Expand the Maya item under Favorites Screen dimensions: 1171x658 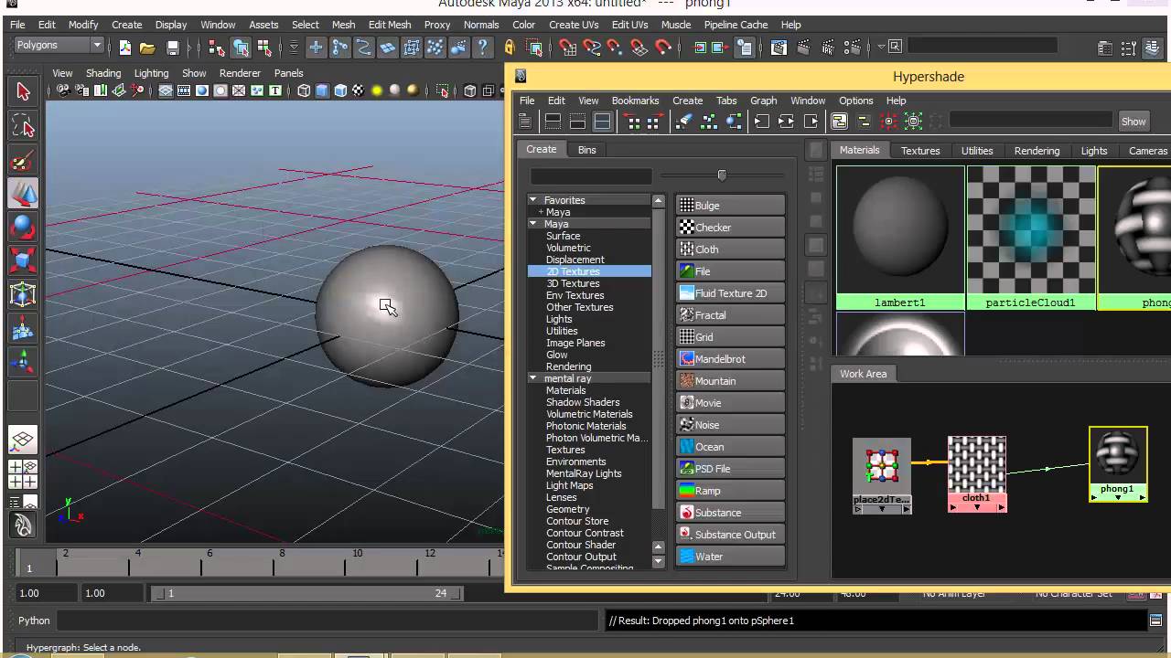tap(541, 212)
